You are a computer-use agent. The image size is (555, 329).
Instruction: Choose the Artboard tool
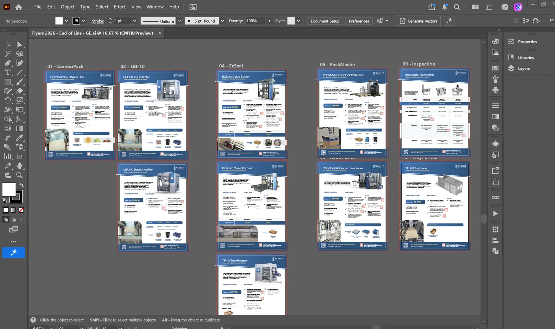pyautogui.click(x=20, y=156)
